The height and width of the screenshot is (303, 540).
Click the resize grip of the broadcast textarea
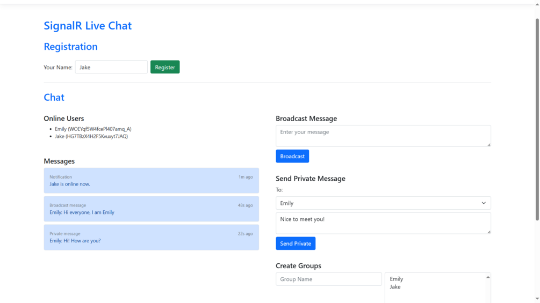pyautogui.click(x=488, y=145)
